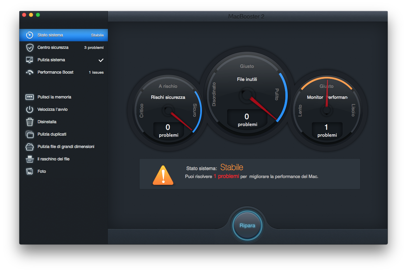
Task: Click the File inutili center gauge
Action: click(247, 95)
